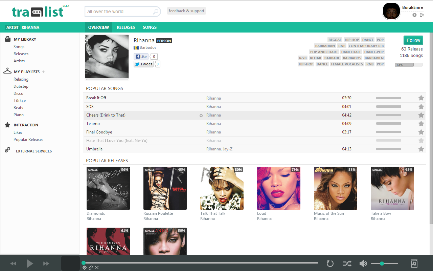433x271 pixels.
Task: Open Likes under Interaction
Action: (x=18, y=132)
